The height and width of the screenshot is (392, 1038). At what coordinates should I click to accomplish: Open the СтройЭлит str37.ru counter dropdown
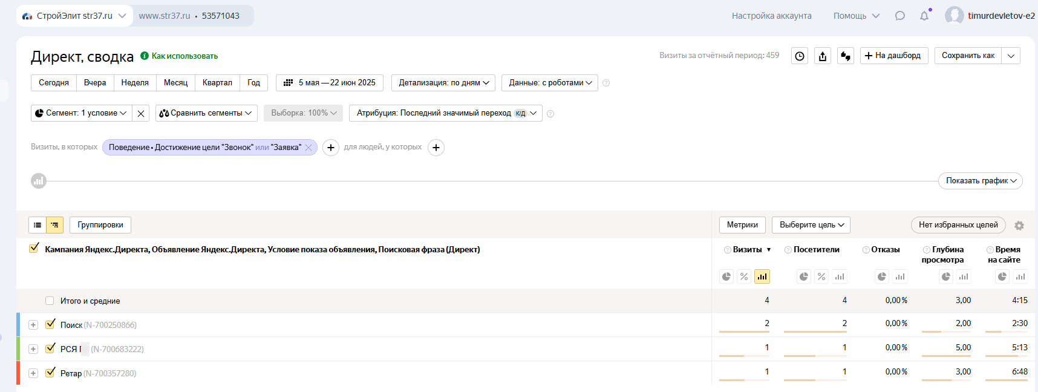click(74, 16)
